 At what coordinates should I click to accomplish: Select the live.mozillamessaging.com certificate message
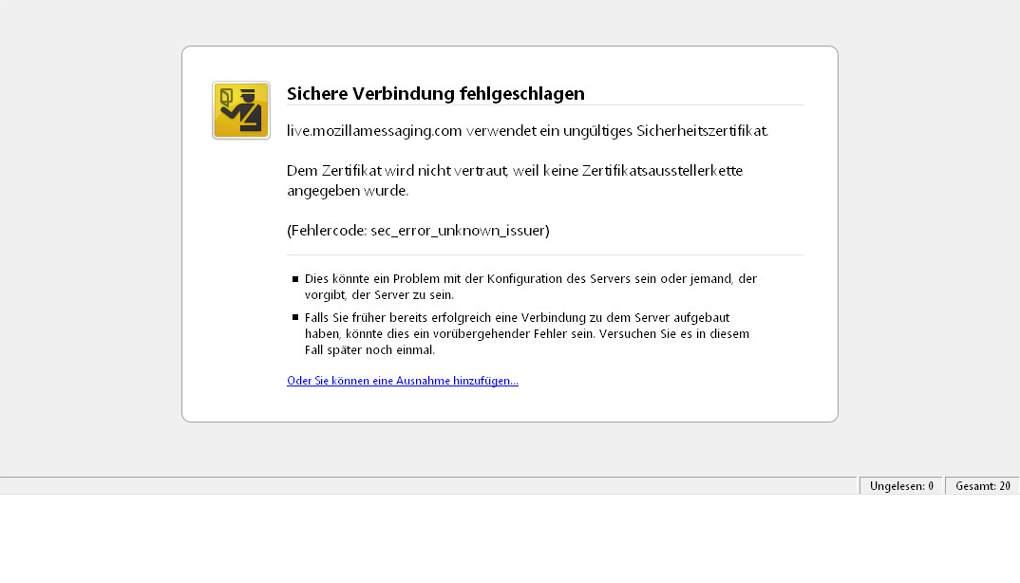click(527, 131)
